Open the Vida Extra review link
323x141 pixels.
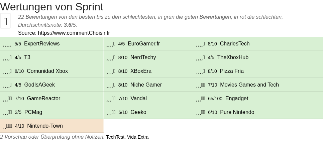pos(138,137)
